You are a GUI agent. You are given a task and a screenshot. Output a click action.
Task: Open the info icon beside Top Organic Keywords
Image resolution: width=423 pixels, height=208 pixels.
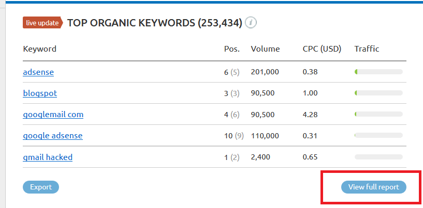tap(251, 23)
